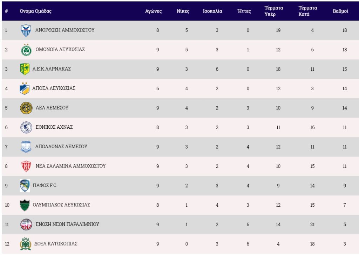
Task: Click the Omonoia Lefkosias clover logo
Action: (x=26, y=50)
